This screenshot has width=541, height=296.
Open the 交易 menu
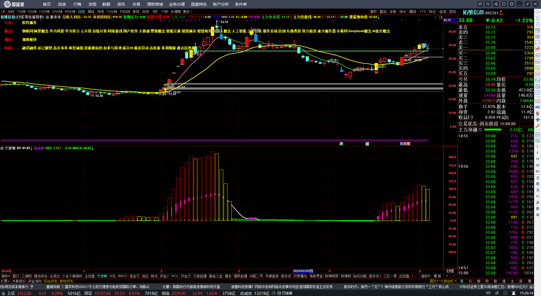[x=136, y=4]
